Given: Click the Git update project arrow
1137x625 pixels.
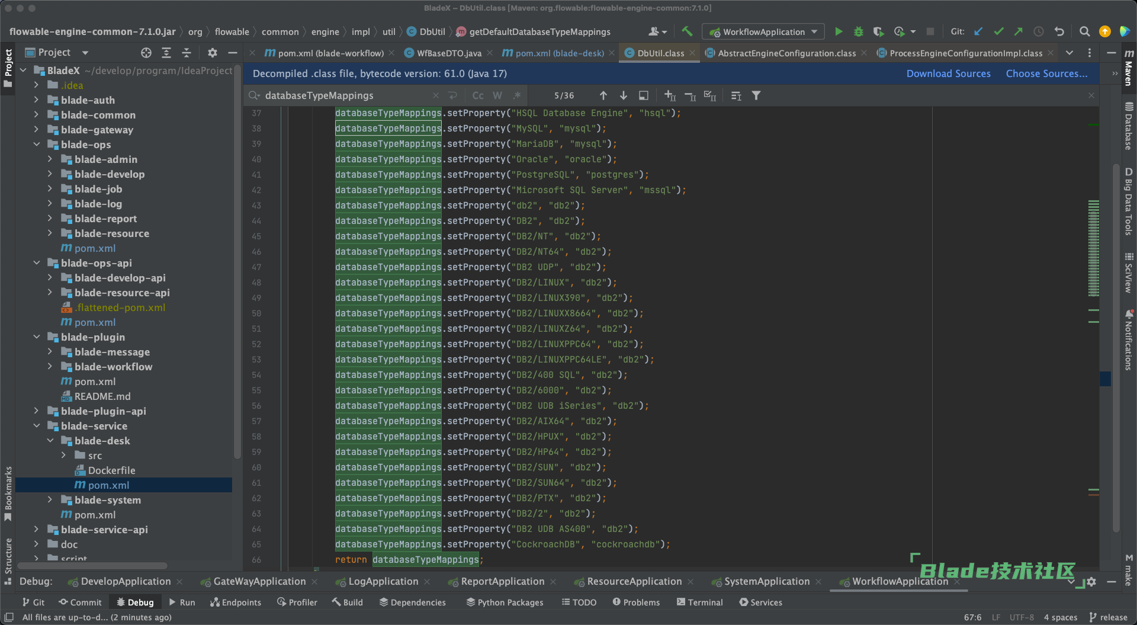Looking at the screenshot, I should click(x=978, y=31).
